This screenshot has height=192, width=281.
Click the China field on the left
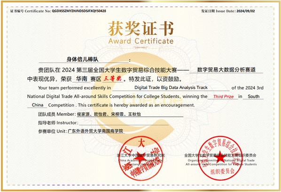pyautogui.click(x=38, y=105)
